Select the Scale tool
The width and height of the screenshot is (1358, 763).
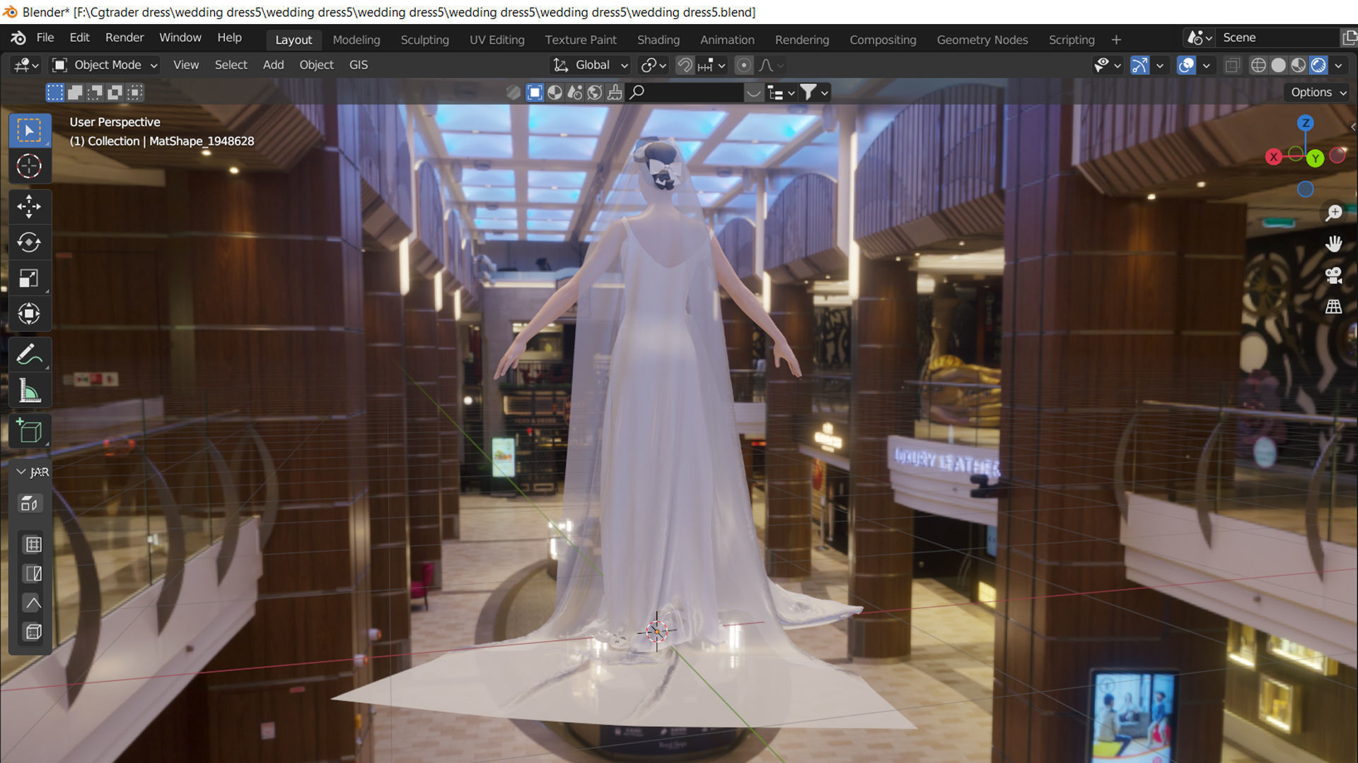click(x=30, y=278)
